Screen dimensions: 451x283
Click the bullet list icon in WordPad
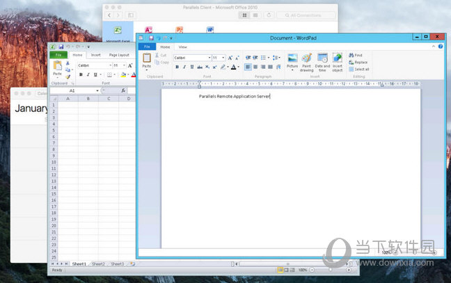(x=263, y=58)
